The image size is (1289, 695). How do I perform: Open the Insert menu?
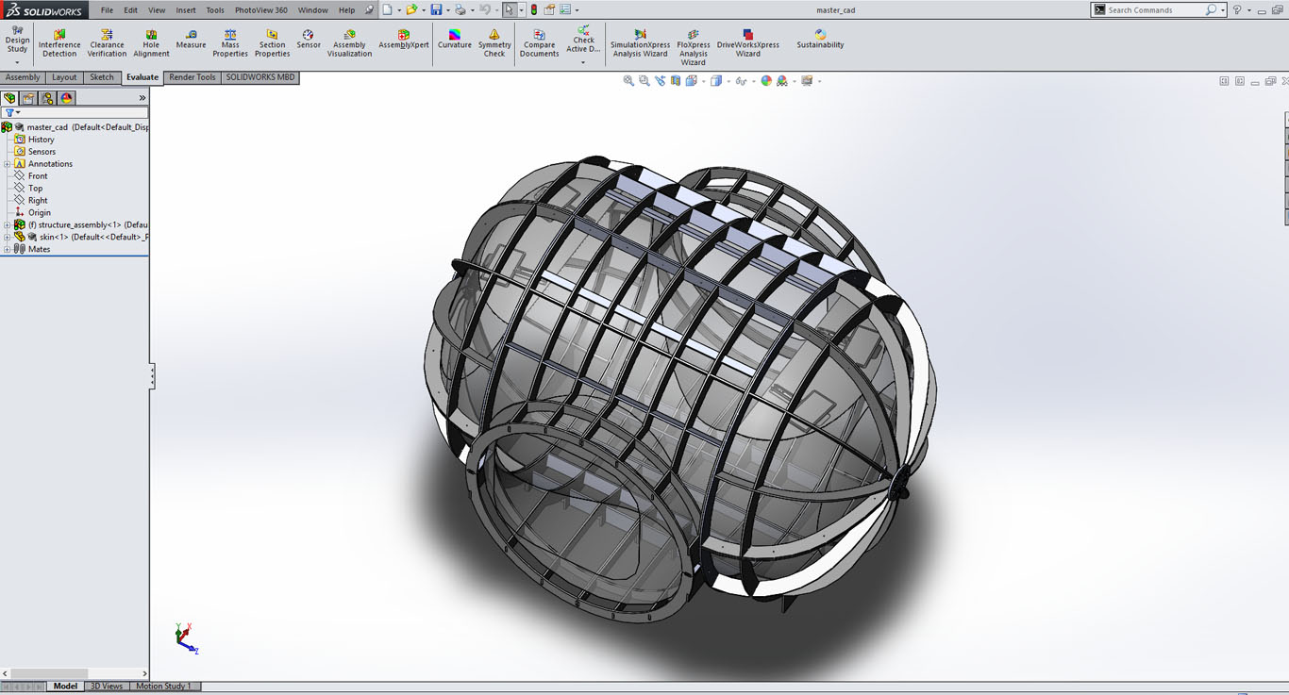(186, 10)
